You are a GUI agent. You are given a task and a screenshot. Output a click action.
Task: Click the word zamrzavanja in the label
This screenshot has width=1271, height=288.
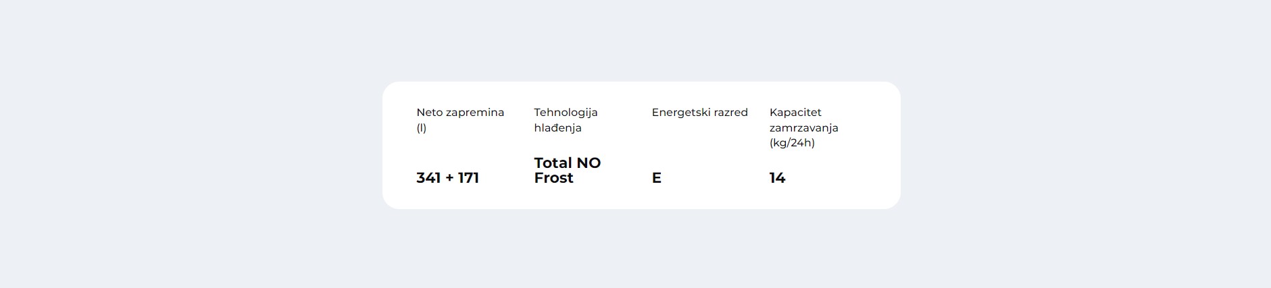(803, 128)
